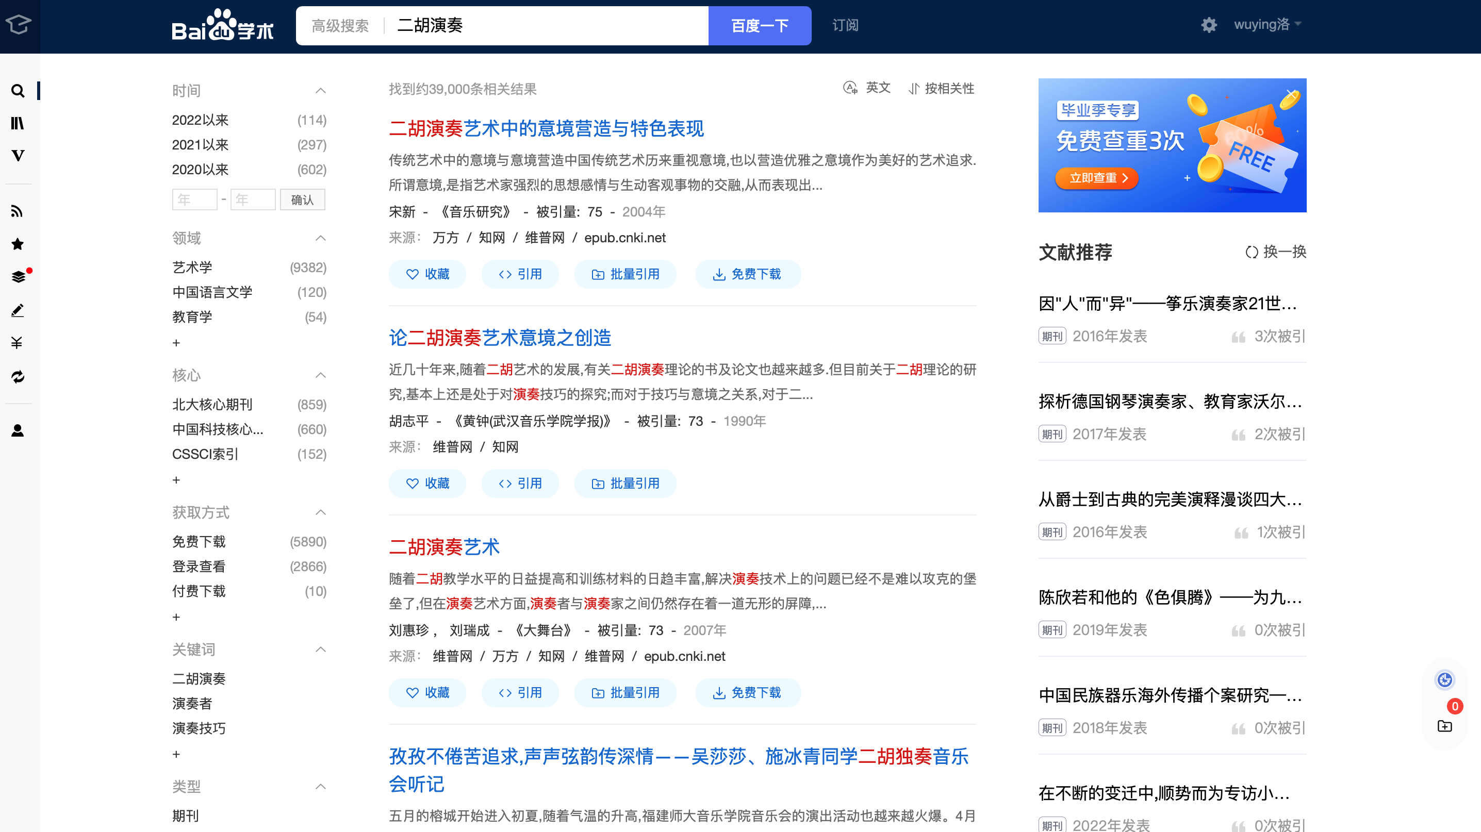Open favorites star icon in sidebar

pyautogui.click(x=18, y=244)
